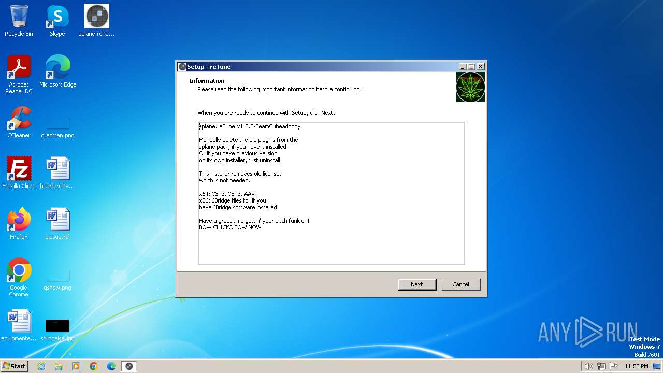Screen dimensions: 663x373
Task: Select the equipmente document icon
Action: (19, 325)
